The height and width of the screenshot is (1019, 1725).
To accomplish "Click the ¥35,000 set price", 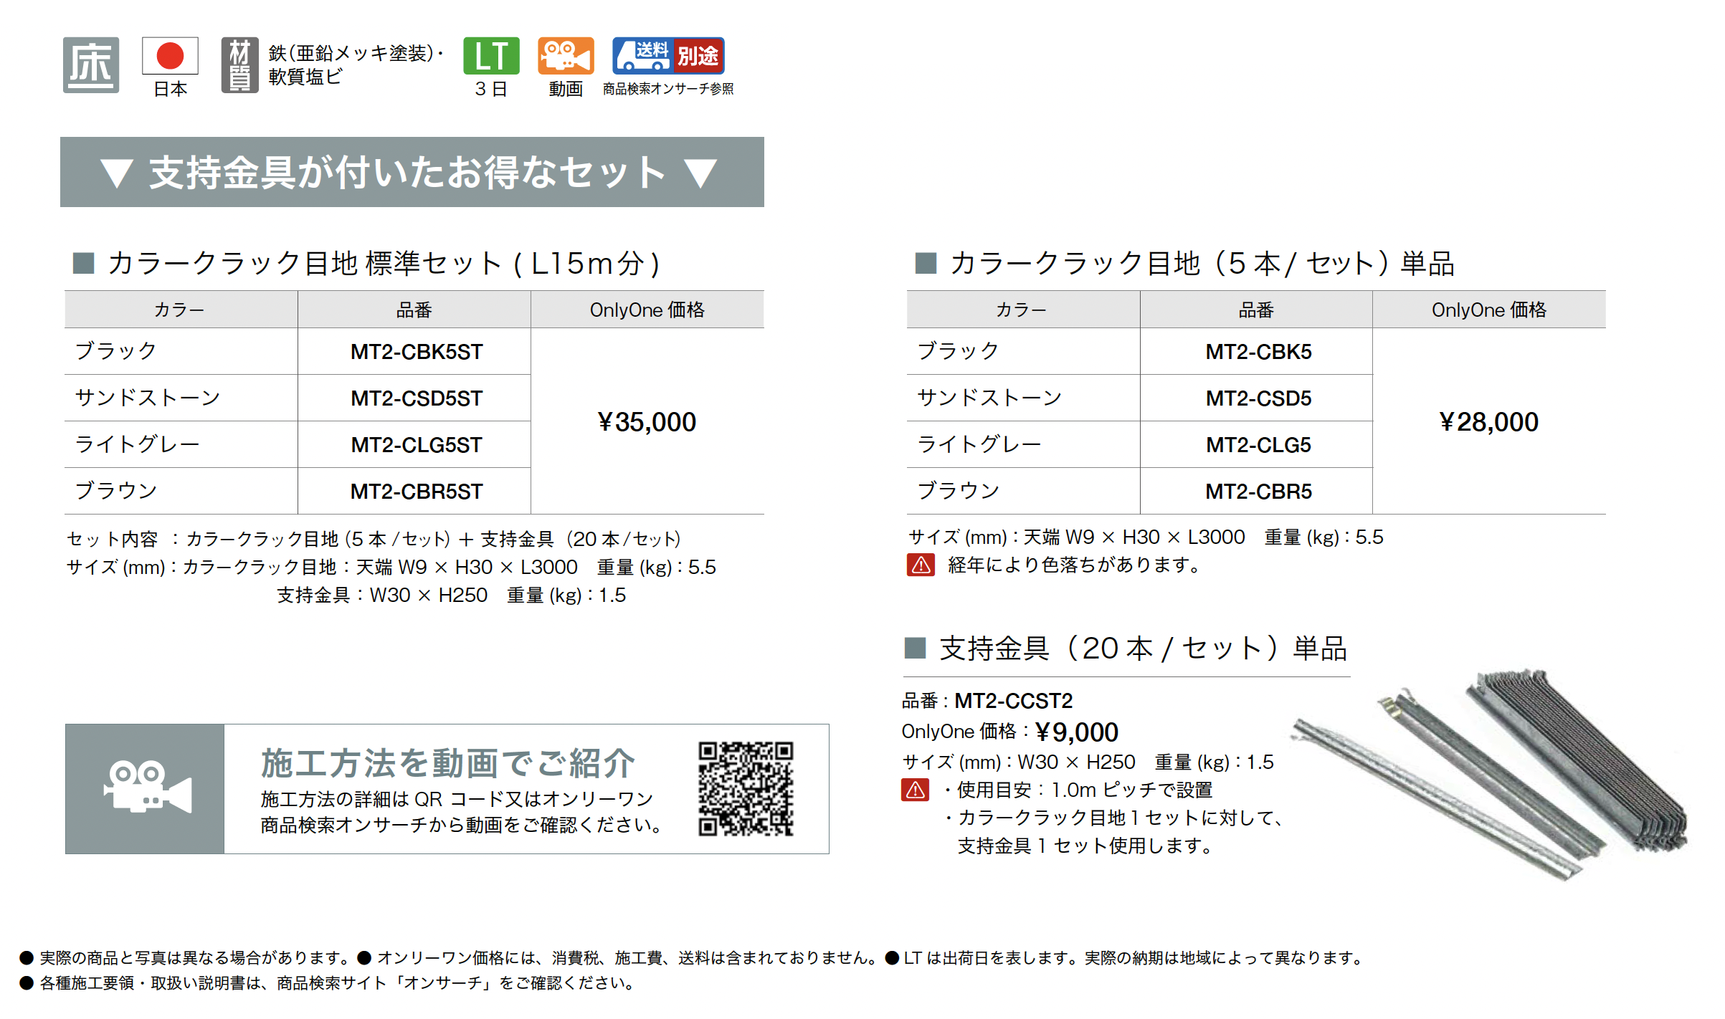I will tap(647, 422).
